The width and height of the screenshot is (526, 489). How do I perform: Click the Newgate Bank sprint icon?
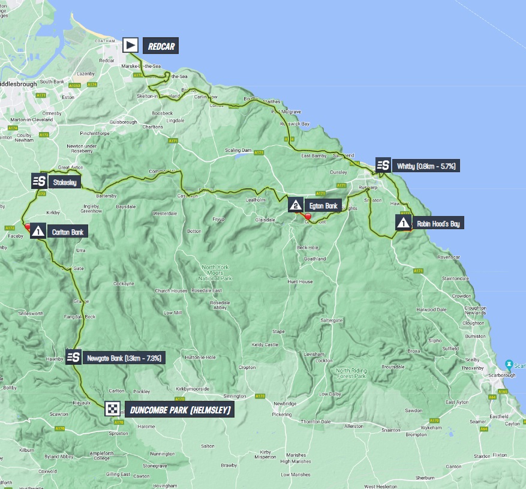pos(73,358)
